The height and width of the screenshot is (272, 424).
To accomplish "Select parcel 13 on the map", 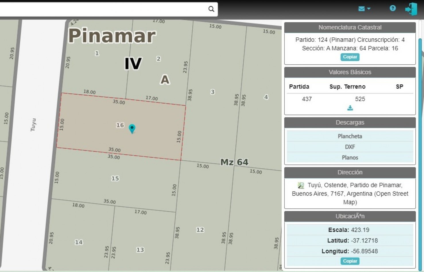I will (x=140, y=250).
